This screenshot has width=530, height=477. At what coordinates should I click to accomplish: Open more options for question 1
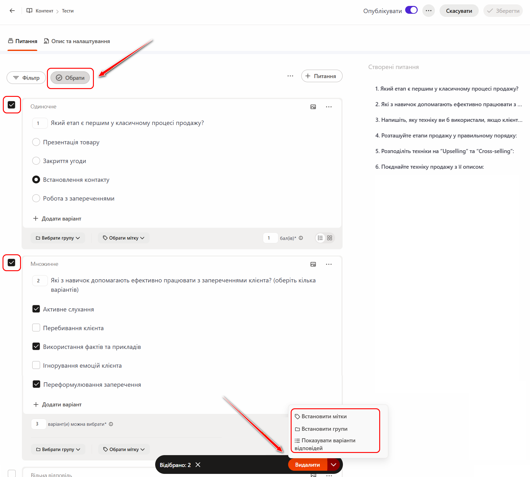tap(329, 107)
